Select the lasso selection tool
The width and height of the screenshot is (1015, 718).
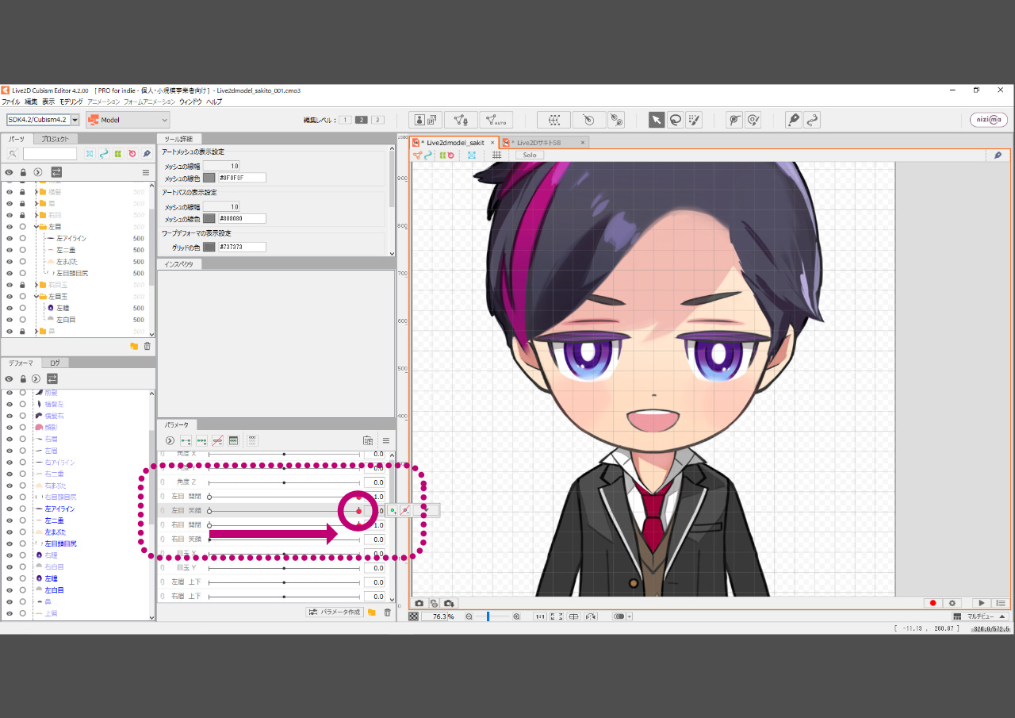676,120
